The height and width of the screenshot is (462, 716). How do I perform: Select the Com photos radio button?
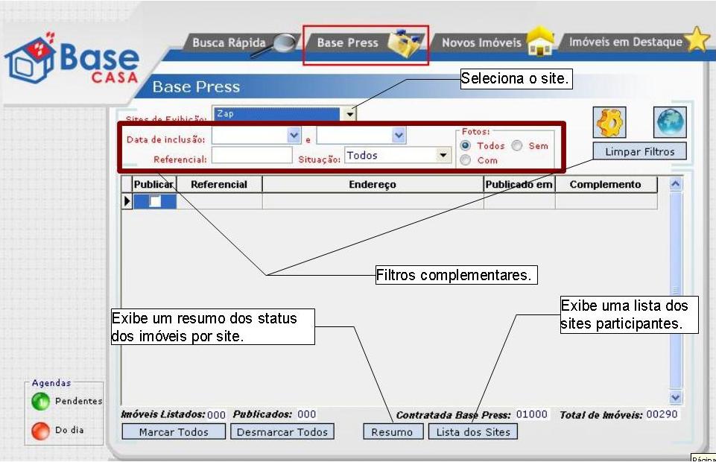click(x=466, y=160)
